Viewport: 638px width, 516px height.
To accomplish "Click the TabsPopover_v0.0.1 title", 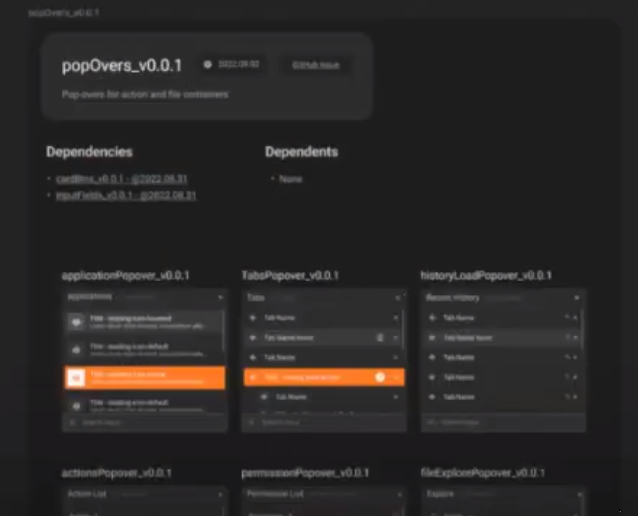I will click(290, 276).
